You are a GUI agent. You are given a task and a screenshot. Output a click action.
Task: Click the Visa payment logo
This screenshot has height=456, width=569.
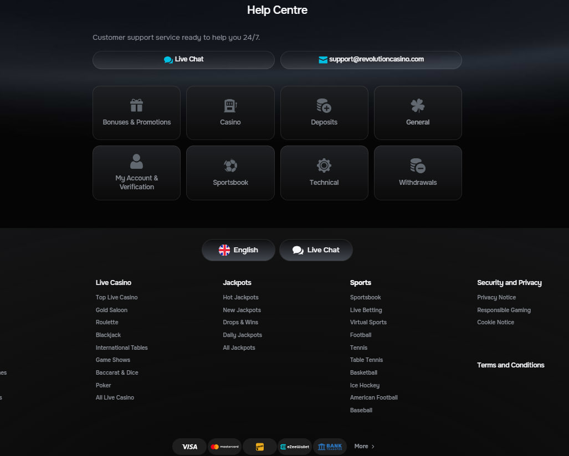click(x=189, y=447)
